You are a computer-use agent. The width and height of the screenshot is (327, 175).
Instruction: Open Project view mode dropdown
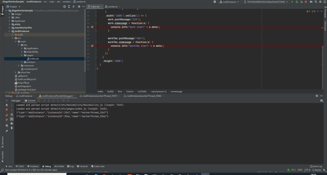14,7
